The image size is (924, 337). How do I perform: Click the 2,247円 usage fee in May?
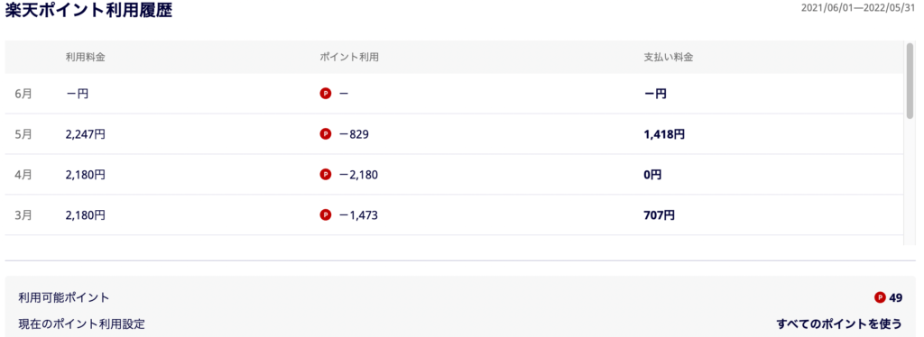coord(86,134)
